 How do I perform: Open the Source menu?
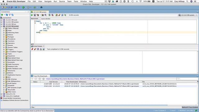(62, 1)
